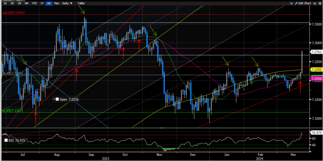Click the Edit Chart pencil button
This screenshot has width=323, height=161.
pos(303,3)
